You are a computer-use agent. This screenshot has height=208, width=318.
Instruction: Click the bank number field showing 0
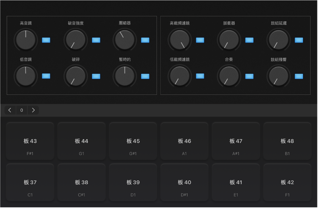click(x=22, y=110)
